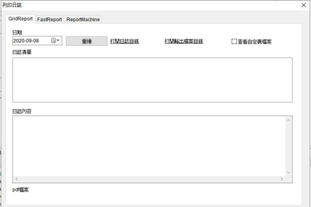Open the ReportMachine tab

83,20
